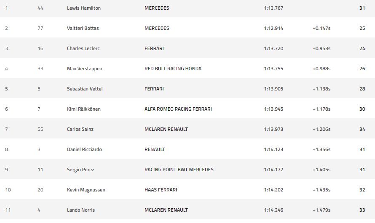Select the +0.147s gap value
The height and width of the screenshot is (223, 375).
321,28
